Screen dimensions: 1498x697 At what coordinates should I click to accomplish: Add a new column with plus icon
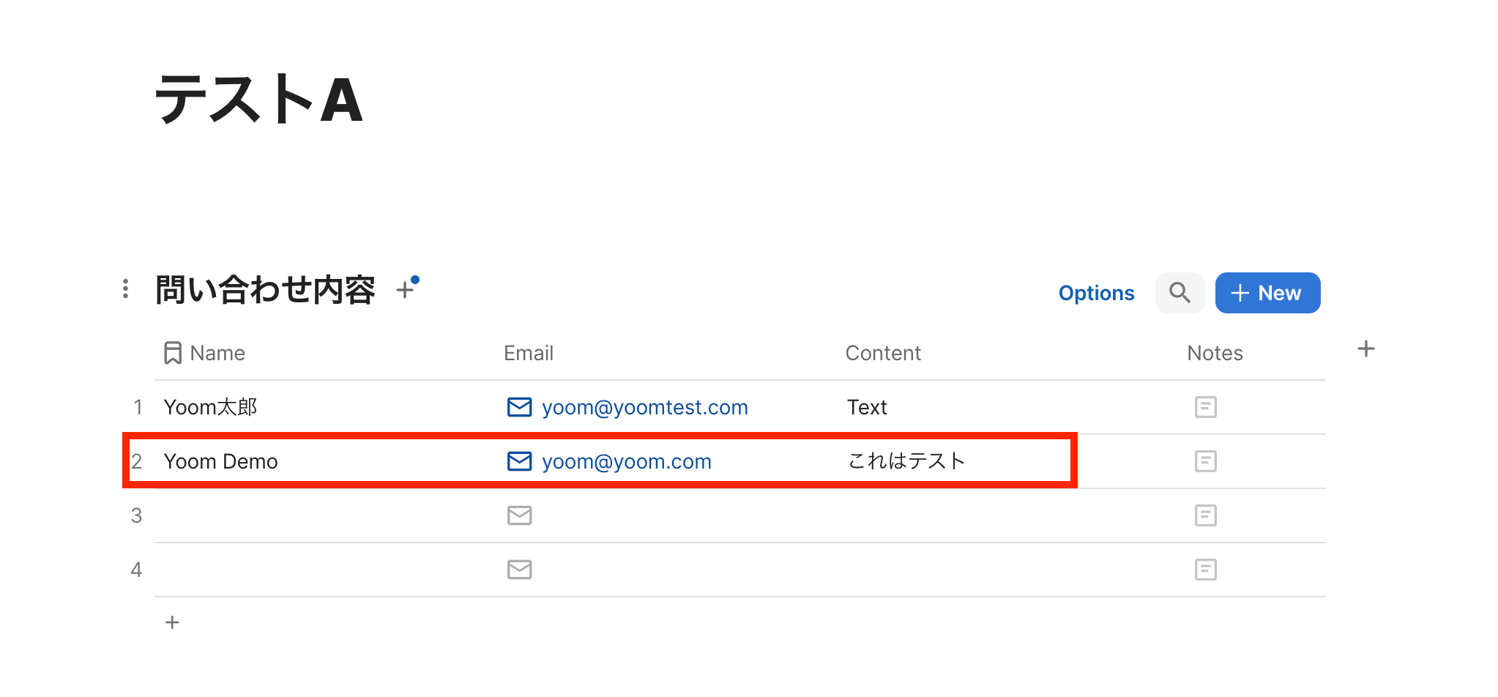pyautogui.click(x=1365, y=349)
